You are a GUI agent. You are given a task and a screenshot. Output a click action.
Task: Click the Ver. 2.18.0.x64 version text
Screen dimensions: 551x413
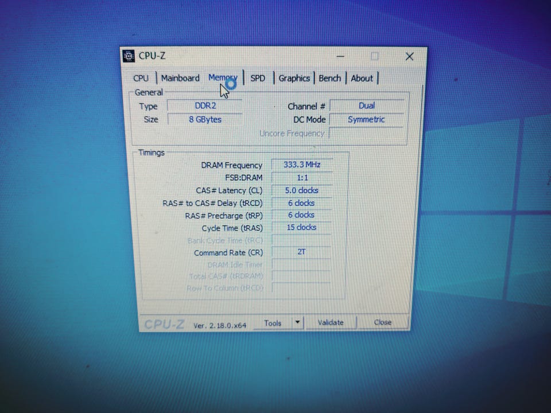[220, 326]
